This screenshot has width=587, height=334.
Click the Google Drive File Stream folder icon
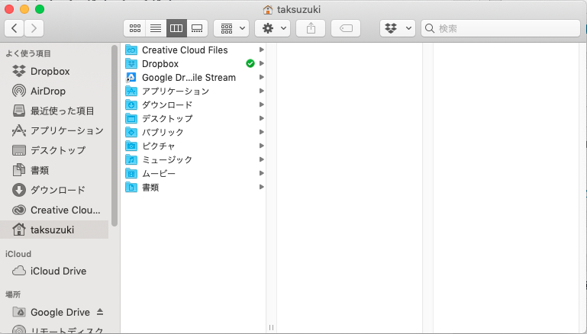(x=131, y=77)
